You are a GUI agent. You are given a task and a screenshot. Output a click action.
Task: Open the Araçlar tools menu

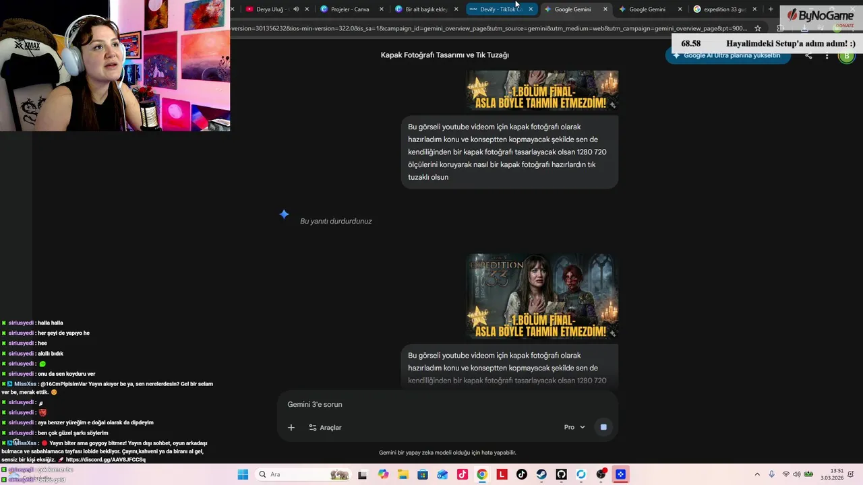(325, 427)
